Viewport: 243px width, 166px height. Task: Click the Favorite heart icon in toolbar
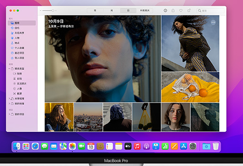coord(181,10)
